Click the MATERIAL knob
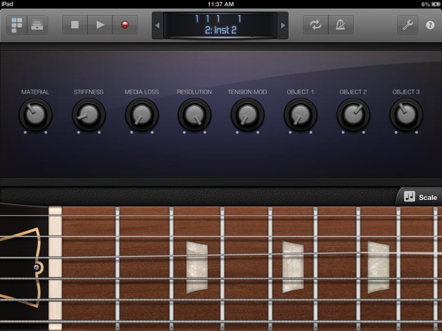 [x=35, y=114]
